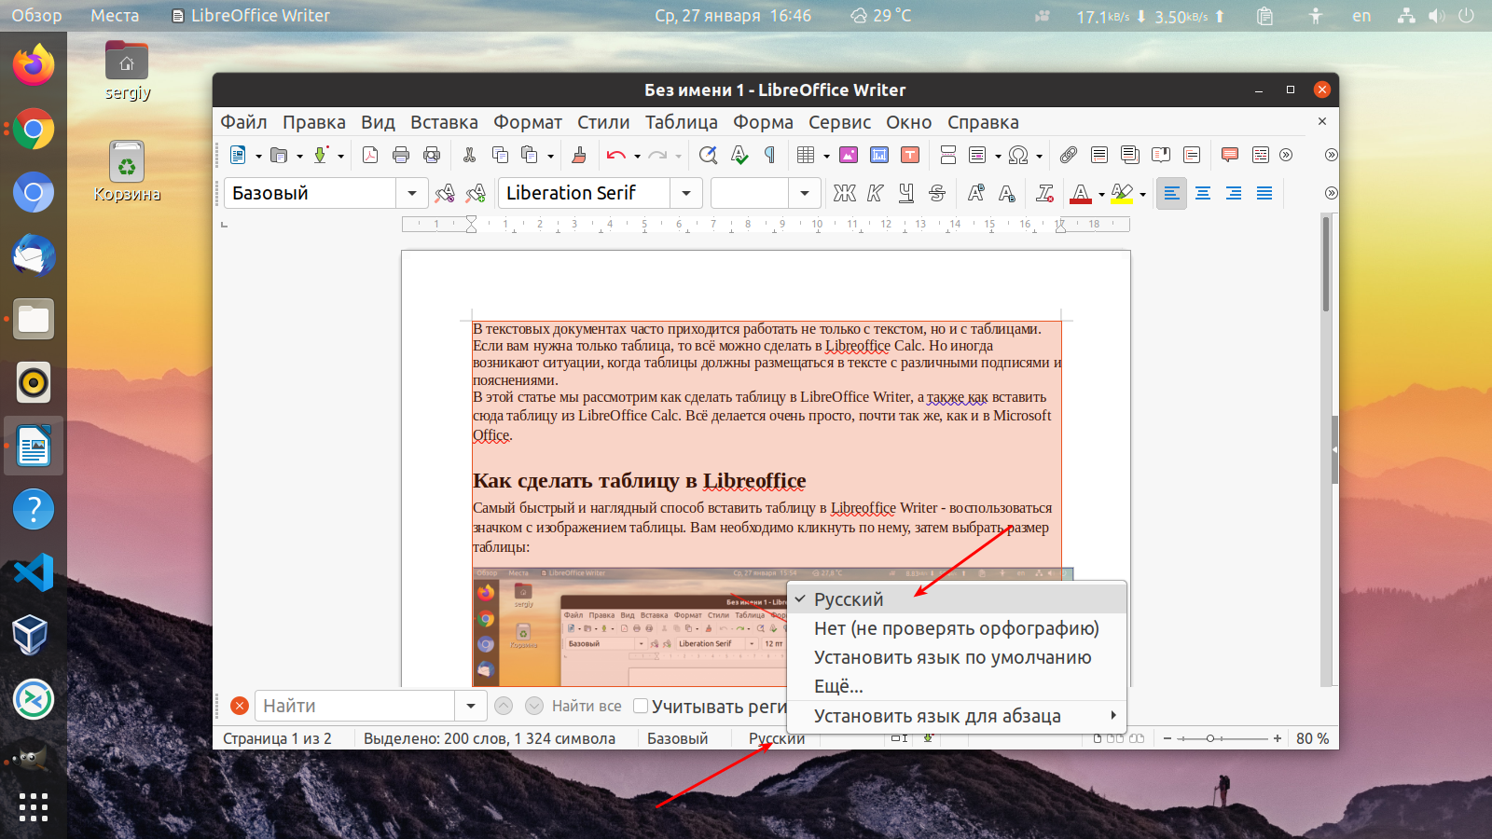This screenshot has width=1492, height=839.
Task: Click the Insert Table grid icon
Action: [807, 156]
